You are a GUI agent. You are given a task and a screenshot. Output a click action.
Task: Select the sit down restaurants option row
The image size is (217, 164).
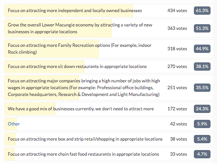pos(109,67)
